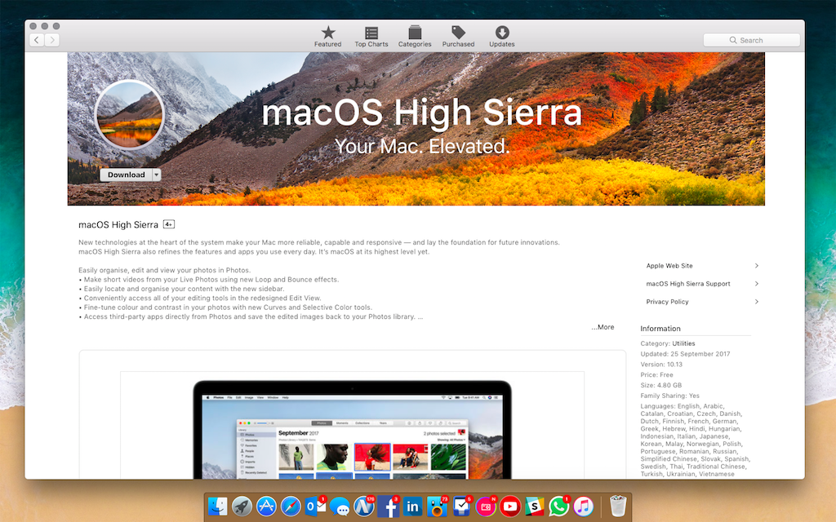Open LinkedIn from the dock
Screen dimensions: 836x522
[412, 507]
